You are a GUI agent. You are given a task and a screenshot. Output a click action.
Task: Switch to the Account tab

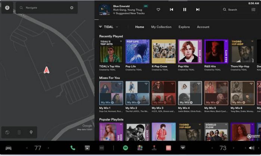(203, 27)
